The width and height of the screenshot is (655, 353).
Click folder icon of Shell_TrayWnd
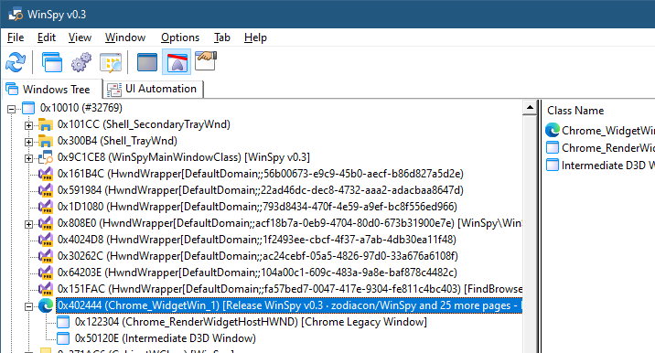(x=46, y=141)
